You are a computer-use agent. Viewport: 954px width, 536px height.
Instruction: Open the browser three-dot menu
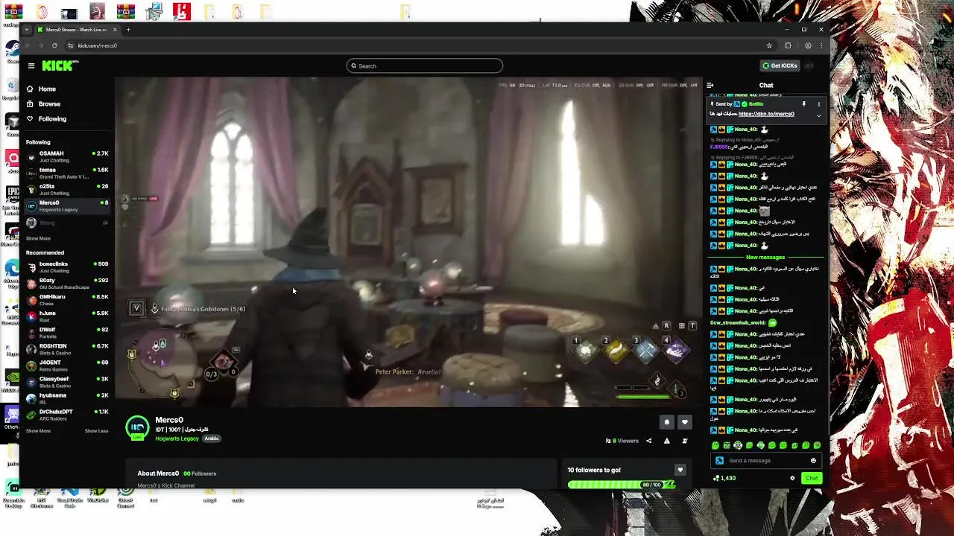pos(821,45)
